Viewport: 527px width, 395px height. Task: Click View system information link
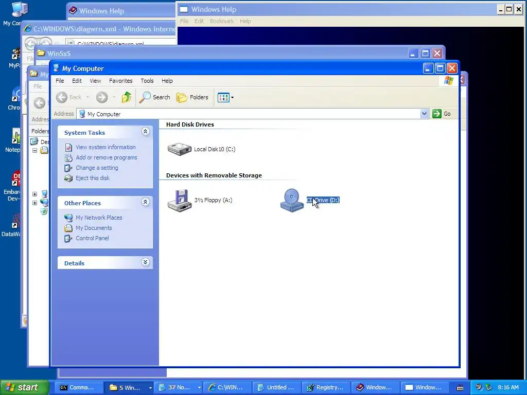[x=106, y=147]
